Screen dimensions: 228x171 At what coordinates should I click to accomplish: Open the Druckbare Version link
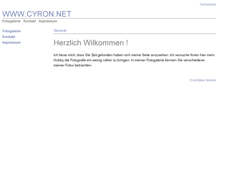tap(203, 80)
